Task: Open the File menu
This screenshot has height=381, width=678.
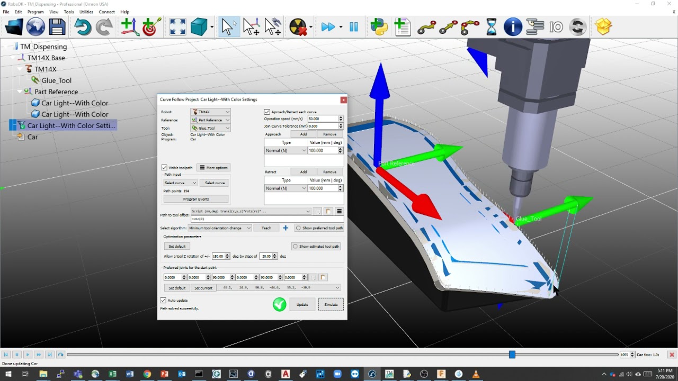Action: (x=6, y=12)
